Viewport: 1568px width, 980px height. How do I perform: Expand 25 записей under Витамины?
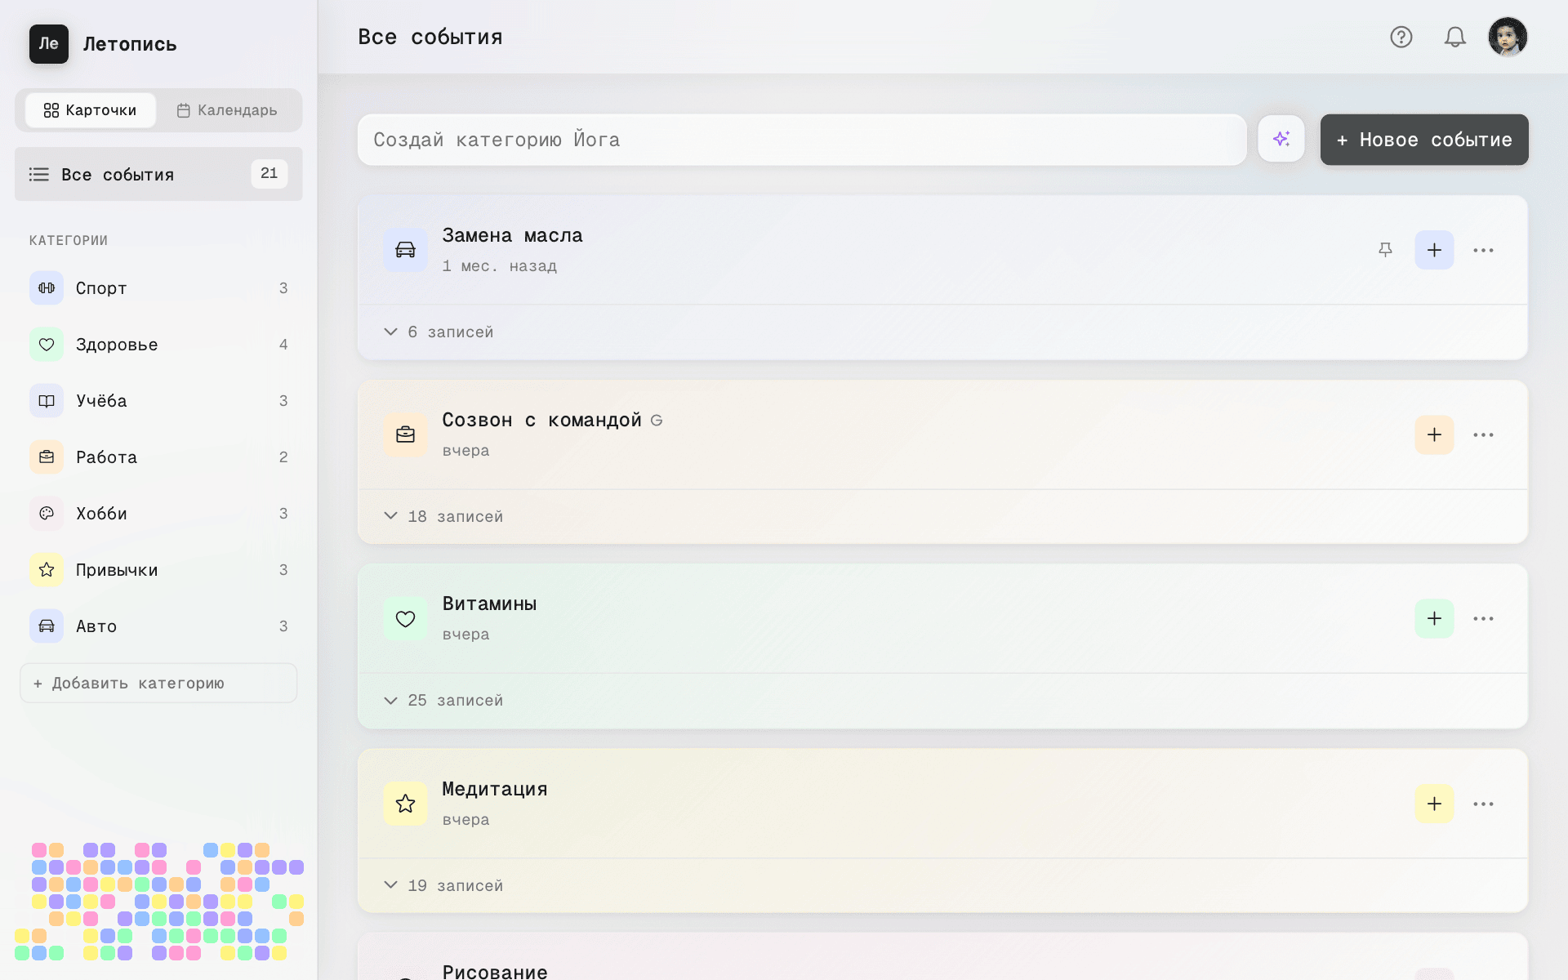pyautogui.click(x=443, y=700)
